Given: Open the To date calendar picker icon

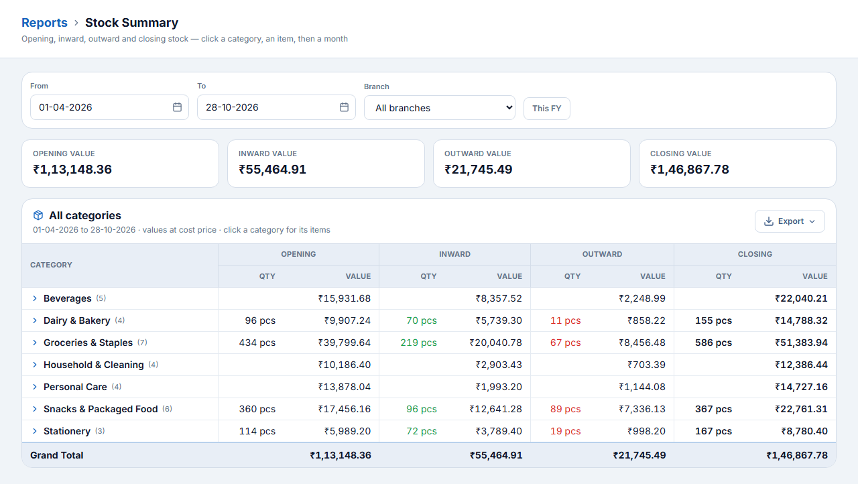Looking at the screenshot, I should point(344,107).
